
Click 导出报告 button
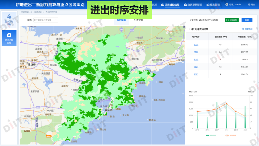(x=232, y=20)
